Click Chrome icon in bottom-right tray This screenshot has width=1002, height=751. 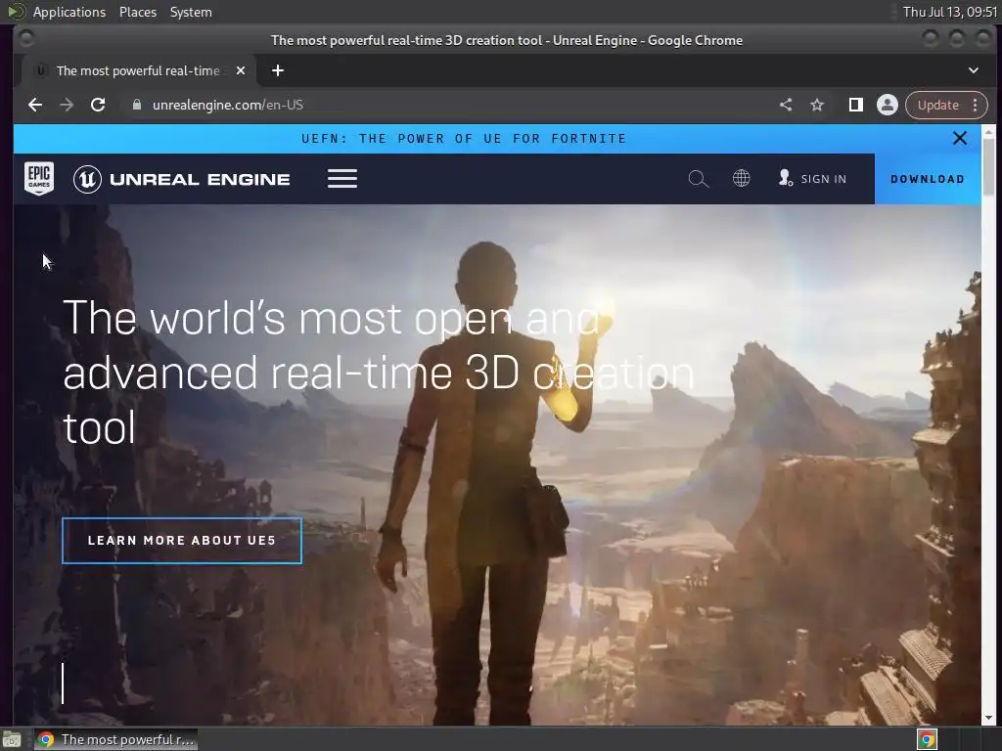click(x=927, y=739)
